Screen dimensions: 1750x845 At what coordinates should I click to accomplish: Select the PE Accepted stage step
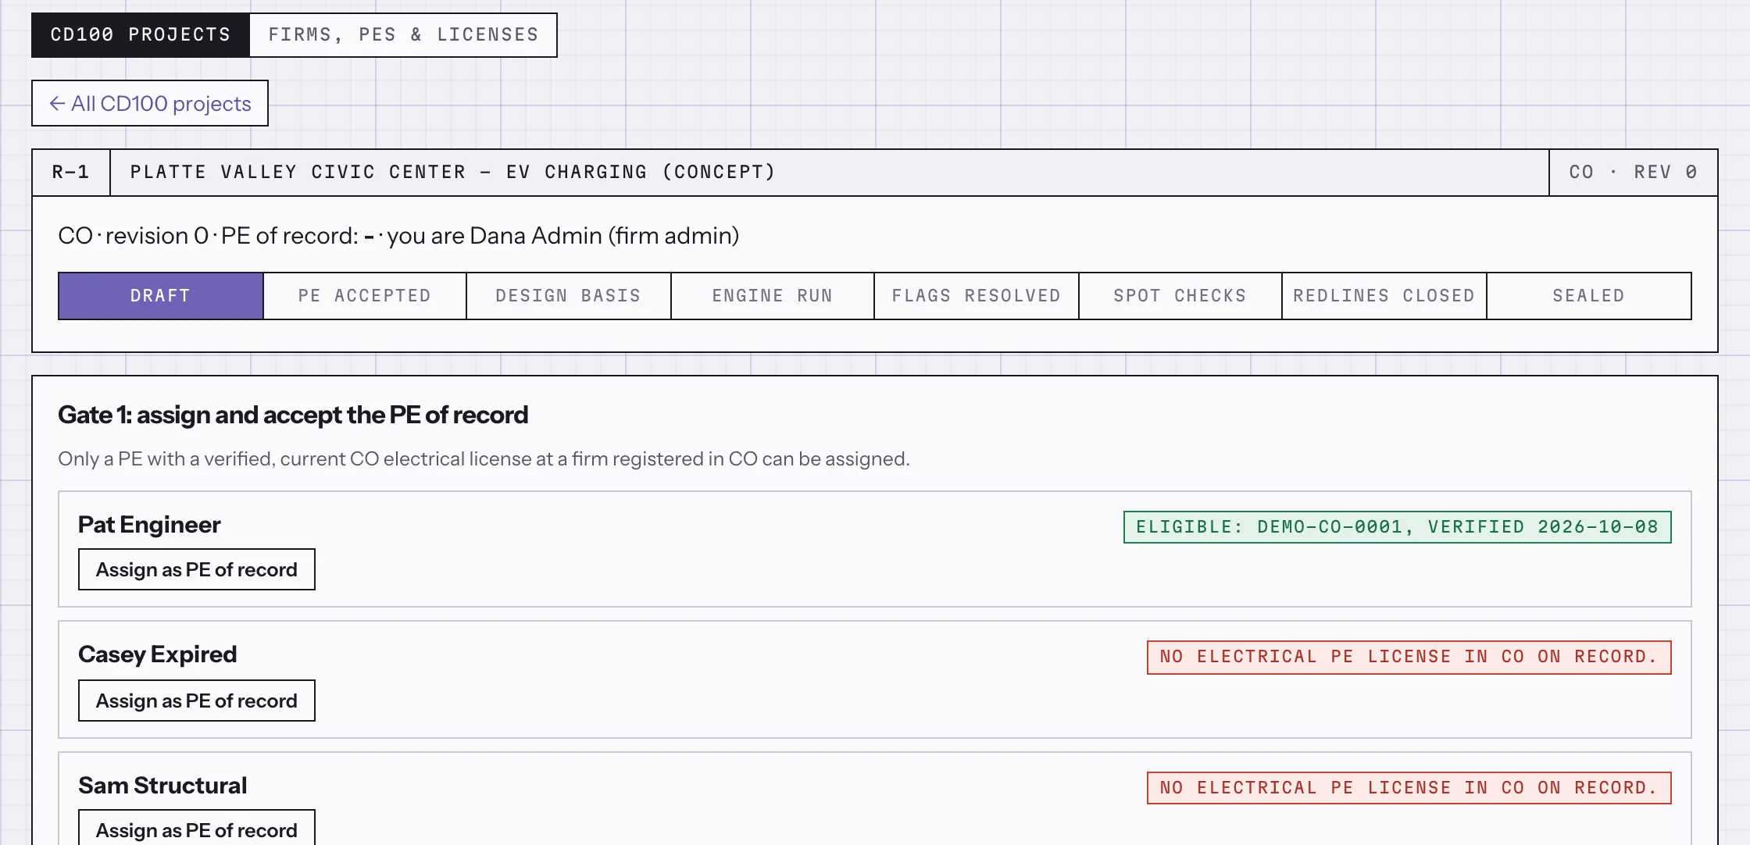365,296
